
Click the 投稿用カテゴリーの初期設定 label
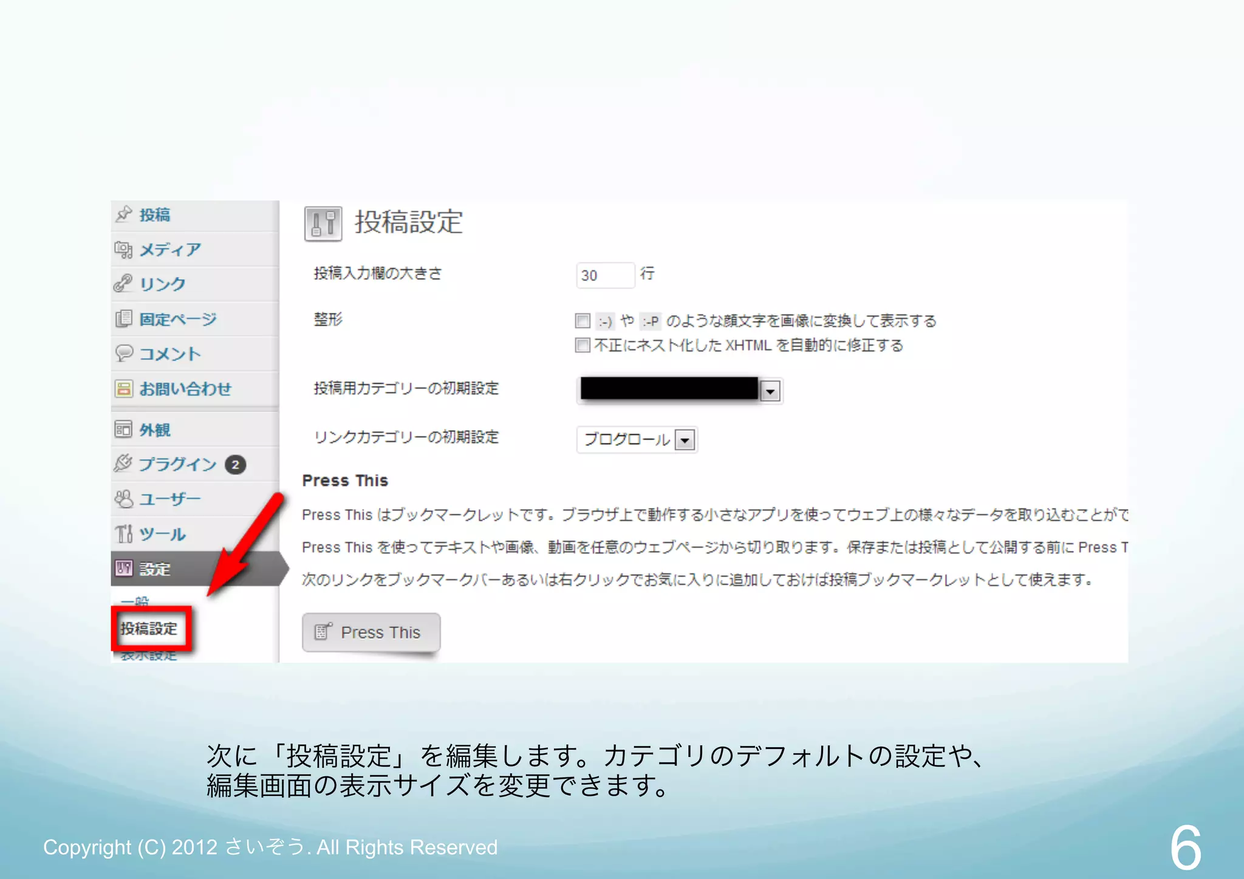tap(406, 388)
